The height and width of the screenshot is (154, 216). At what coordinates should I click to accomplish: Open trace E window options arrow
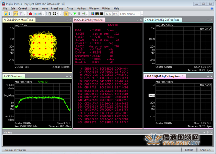[208, 20]
